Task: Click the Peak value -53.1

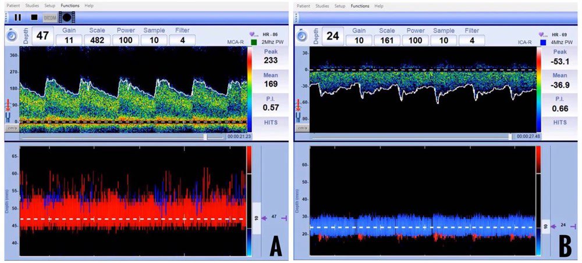Action: tap(561, 61)
